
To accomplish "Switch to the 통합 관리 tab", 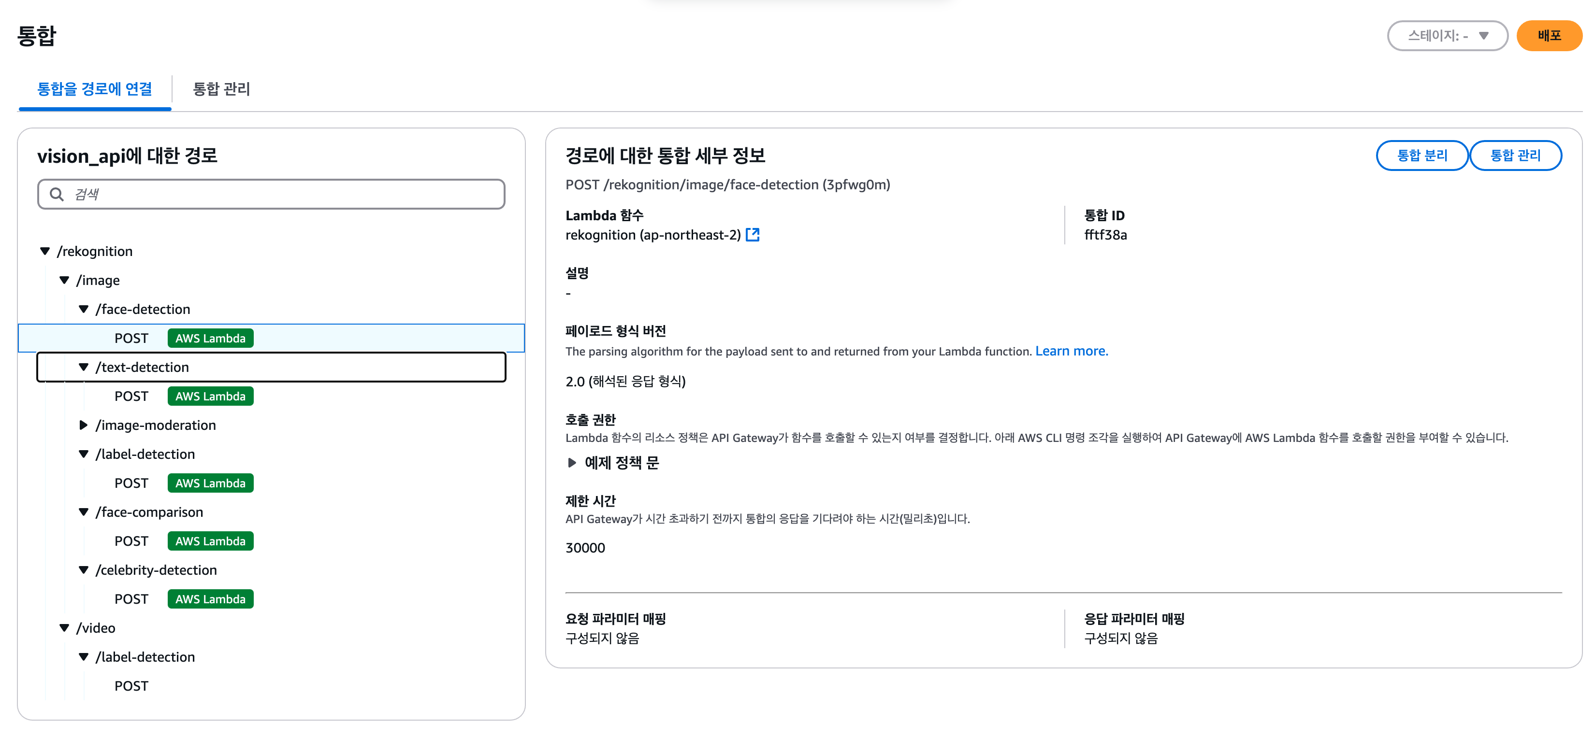I will click(221, 89).
